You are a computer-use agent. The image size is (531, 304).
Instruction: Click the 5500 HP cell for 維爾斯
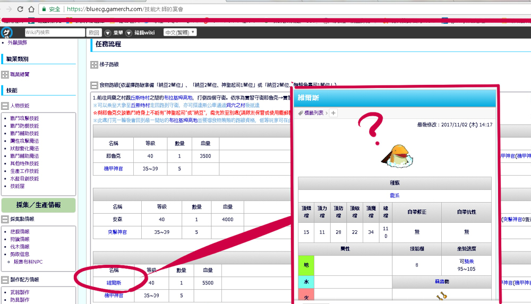pos(208,283)
